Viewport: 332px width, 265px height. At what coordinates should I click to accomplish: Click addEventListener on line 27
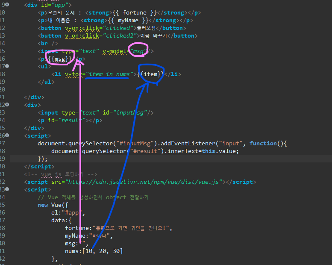pos(188,144)
